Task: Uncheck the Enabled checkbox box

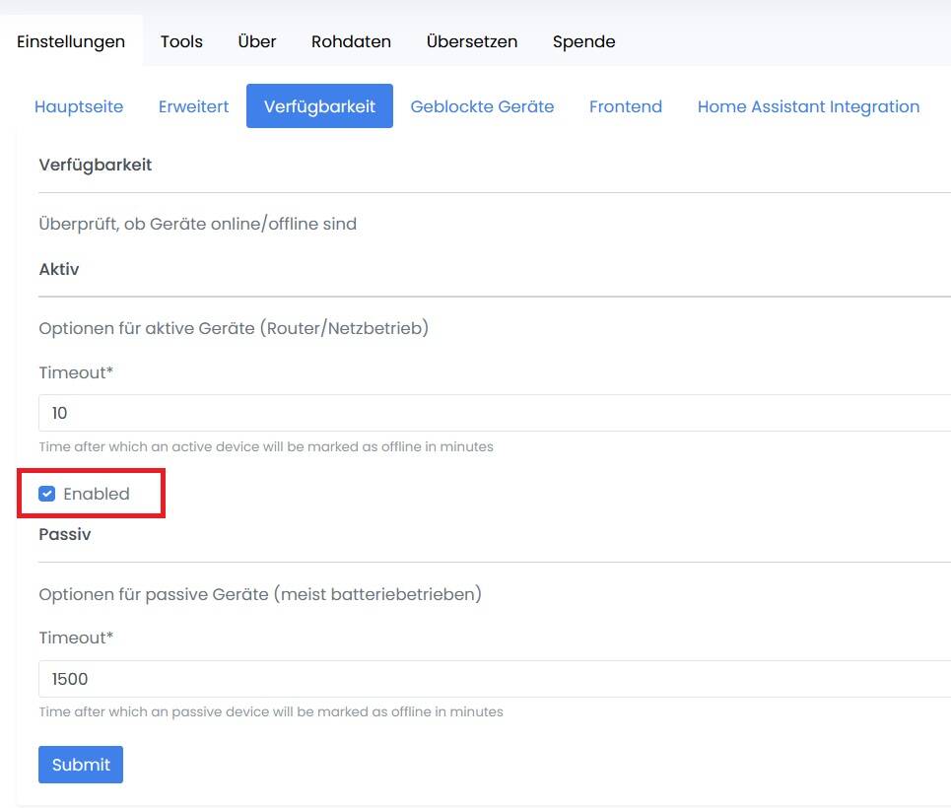Action: click(46, 494)
